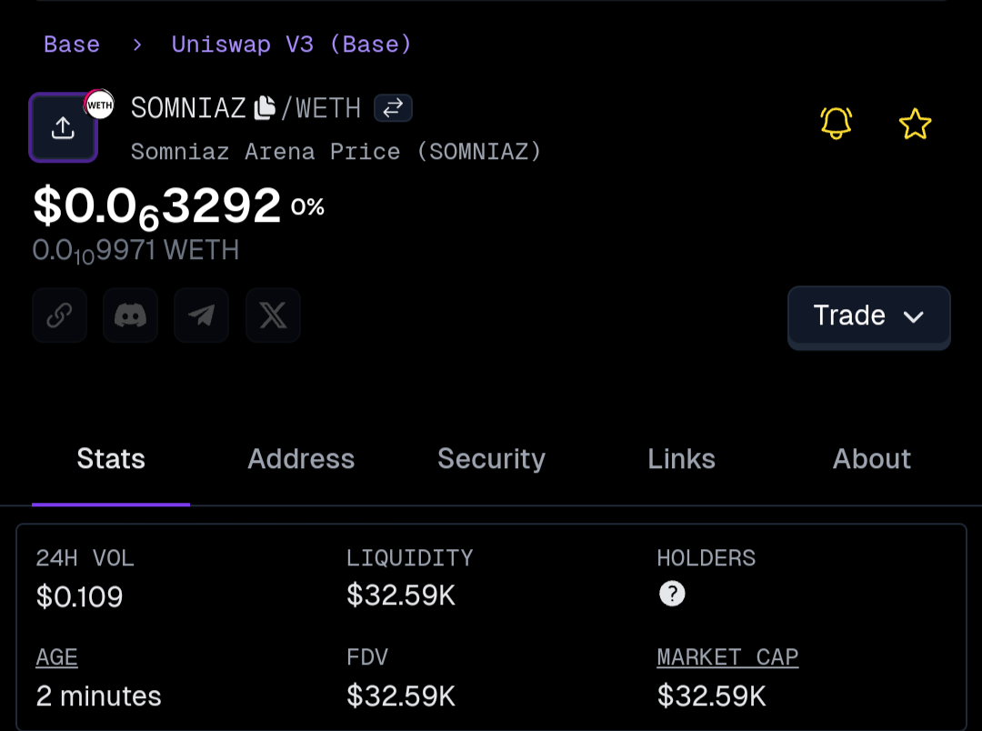Go to the Links tab
982x731 pixels.
[681, 459]
